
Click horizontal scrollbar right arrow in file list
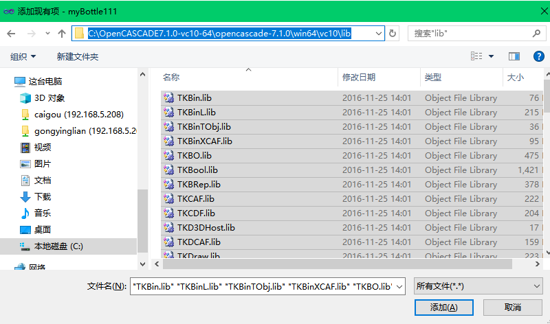pos(538,264)
